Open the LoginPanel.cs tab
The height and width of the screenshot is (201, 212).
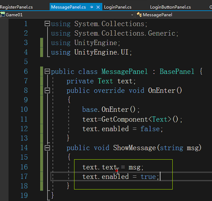click(x=118, y=7)
